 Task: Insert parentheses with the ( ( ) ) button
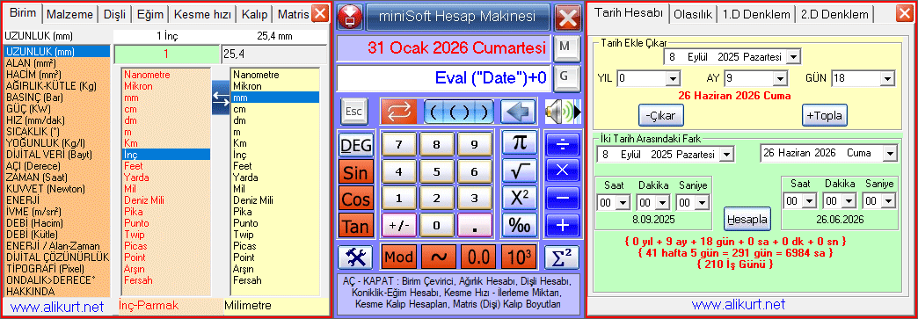pyautogui.click(x=459, y=112)
